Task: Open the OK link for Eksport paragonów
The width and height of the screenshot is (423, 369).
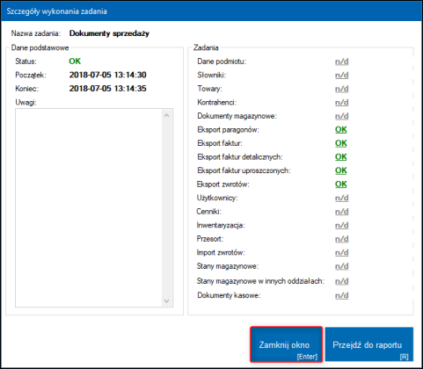Action: (x=341, y=130)
